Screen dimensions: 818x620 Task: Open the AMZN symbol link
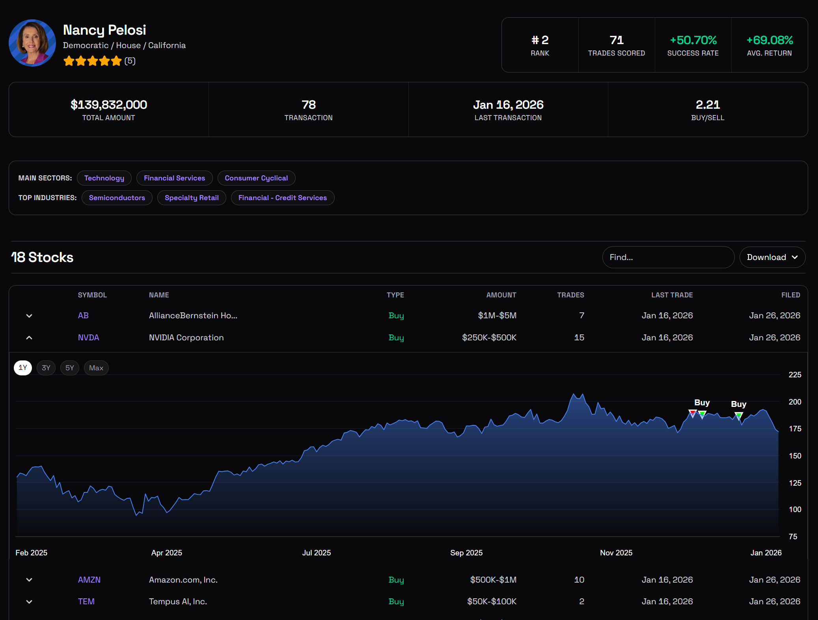click(89, 580)
